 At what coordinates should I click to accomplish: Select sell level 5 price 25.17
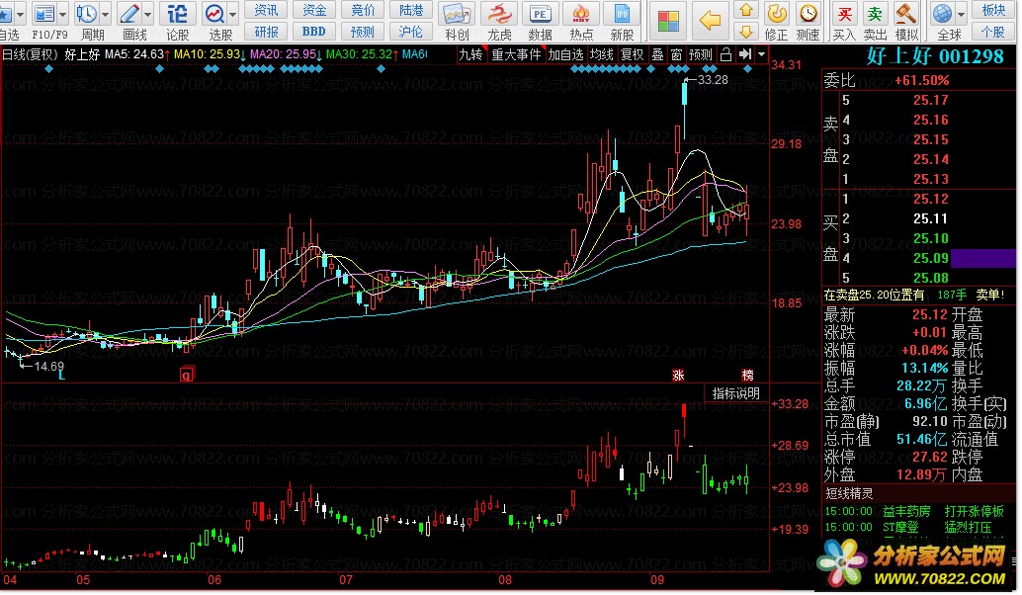tap(930, 101)
